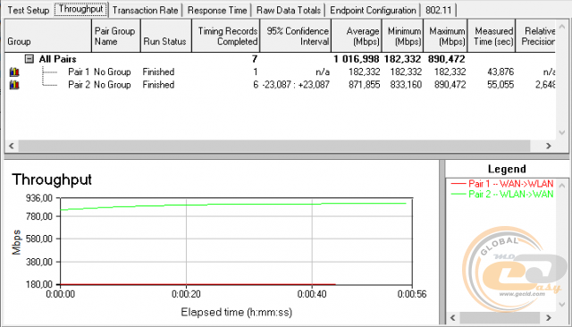The image size is (572, 327).
Task: Click the table's scroll right arrow
Action: [548, 146]
